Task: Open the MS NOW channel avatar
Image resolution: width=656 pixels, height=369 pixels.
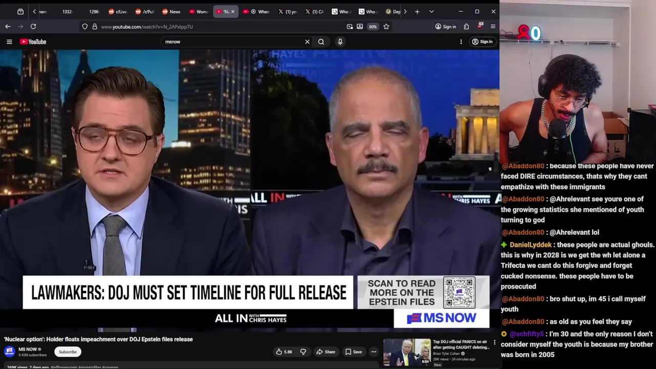Action: (x=9, y=352)
